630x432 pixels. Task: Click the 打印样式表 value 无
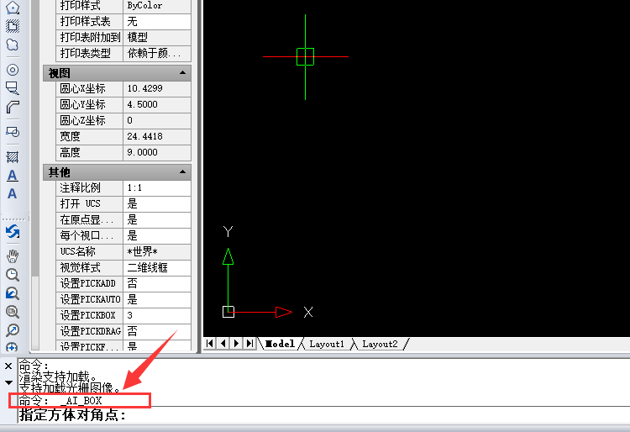pyautogui.click(x=157, y=21)
